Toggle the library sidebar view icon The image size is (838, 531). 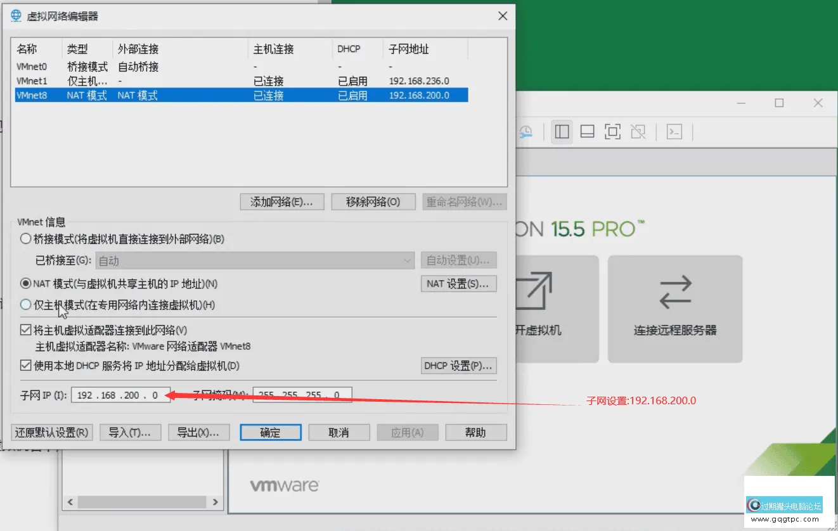(562, 131)
